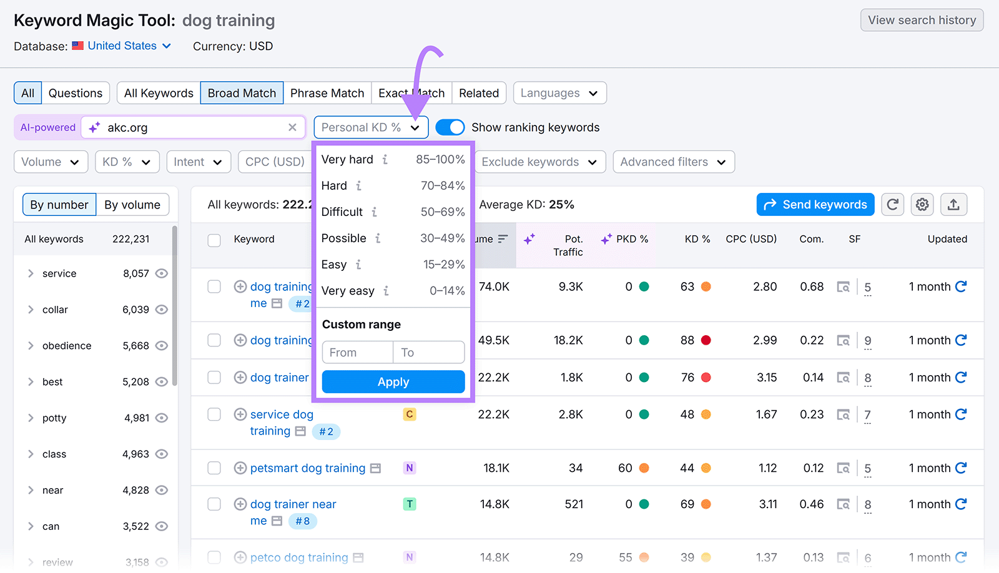Clear the akc.org filter with the X icon
999x573 pixels.
[292, 127]
